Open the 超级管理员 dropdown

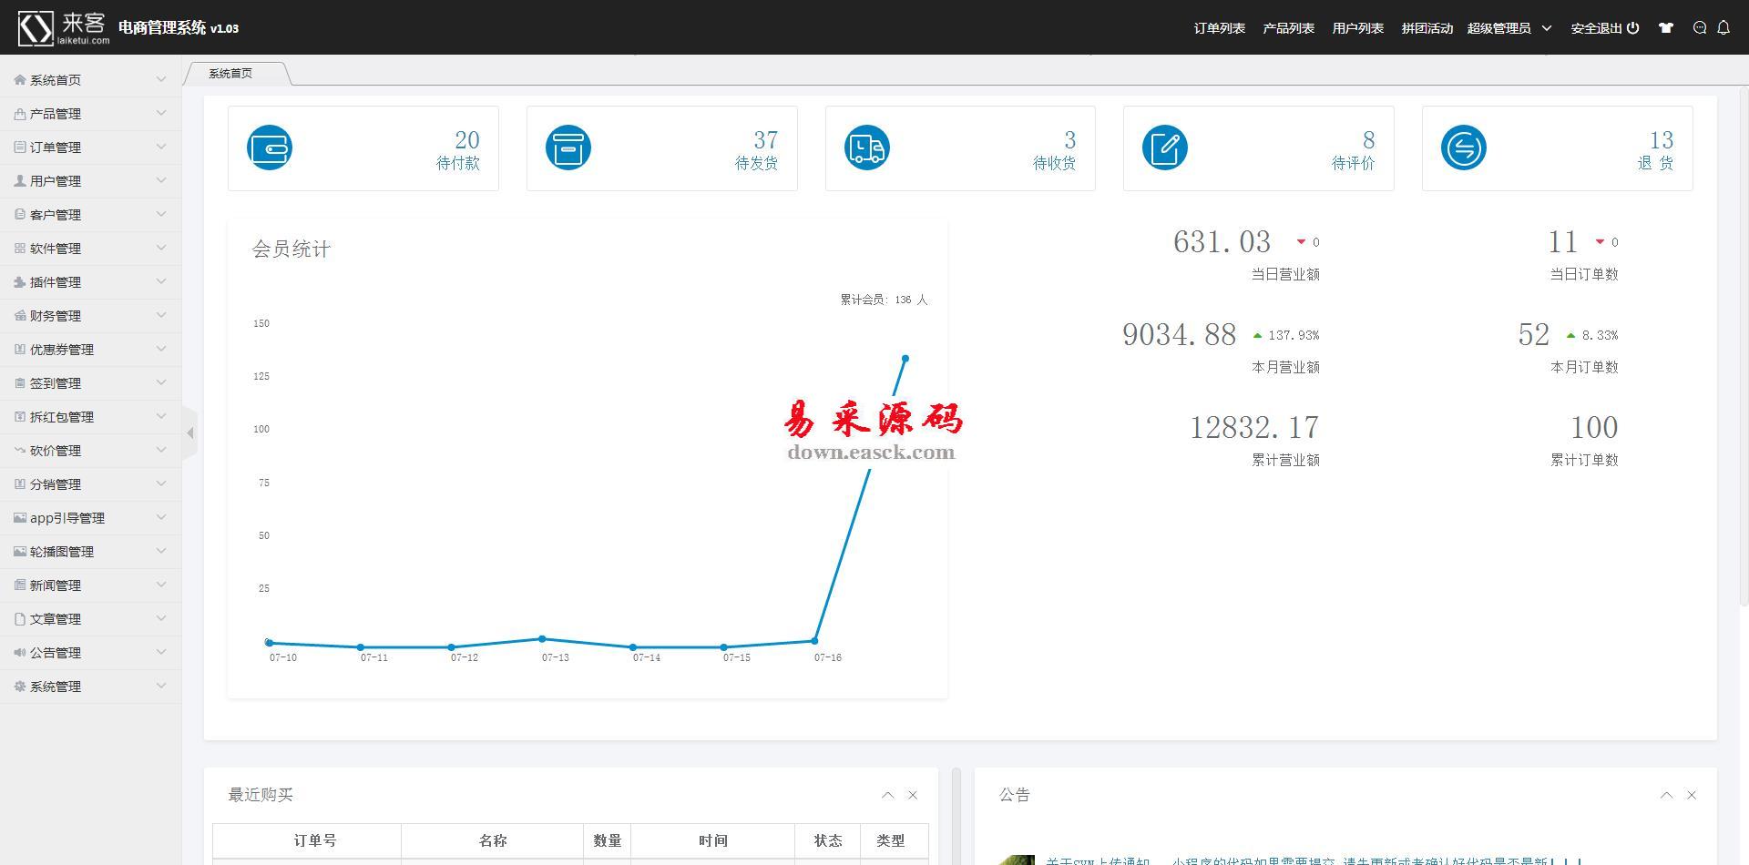tap(1509, 28)
